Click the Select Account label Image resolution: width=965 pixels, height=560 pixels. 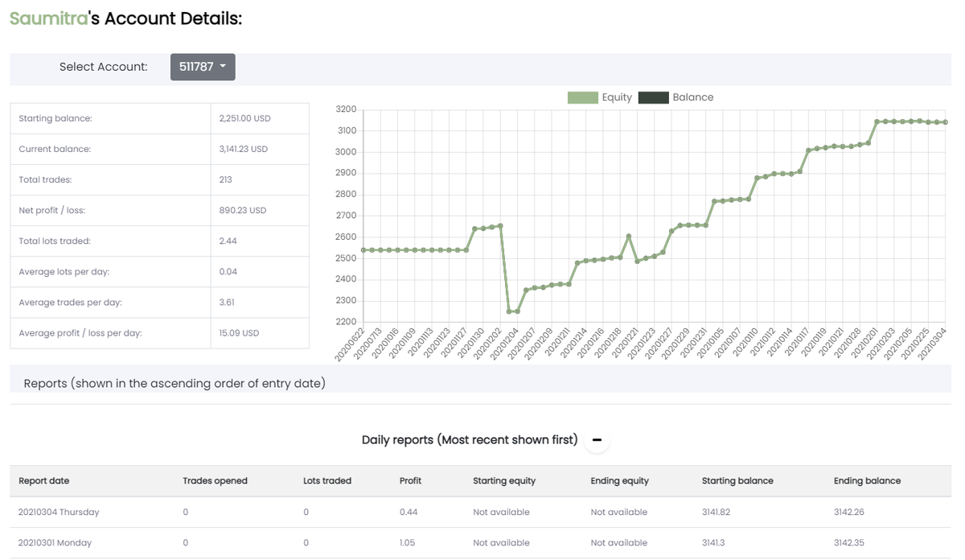tap(104, 67)
